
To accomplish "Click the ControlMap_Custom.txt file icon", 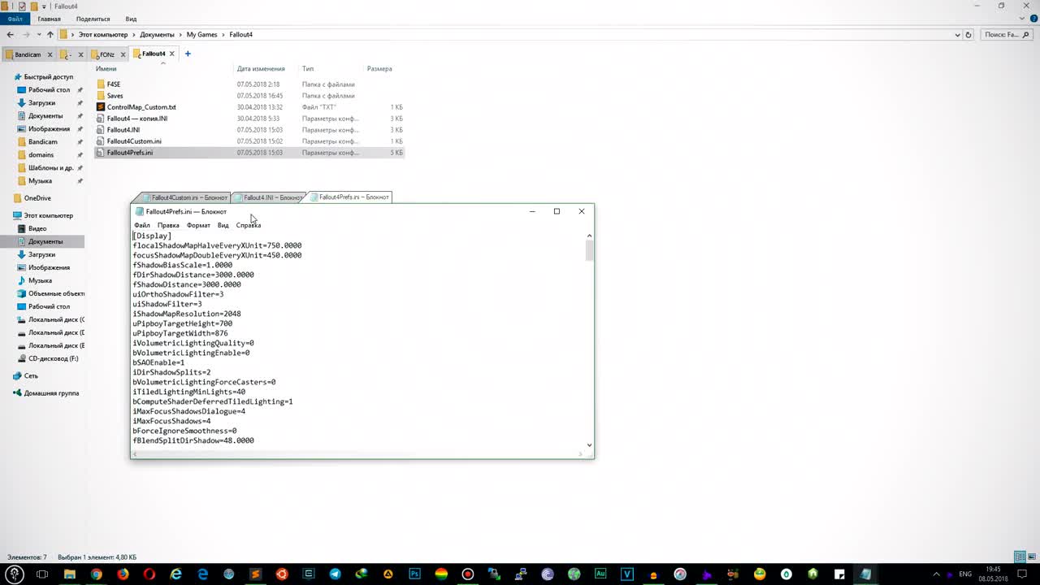I will coord(101,107).
